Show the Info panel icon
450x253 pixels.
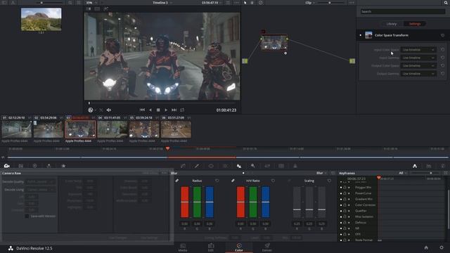443,166
